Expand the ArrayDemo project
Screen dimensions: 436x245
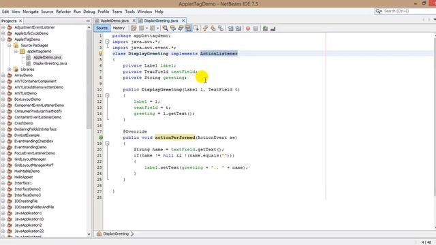point(3,76)
